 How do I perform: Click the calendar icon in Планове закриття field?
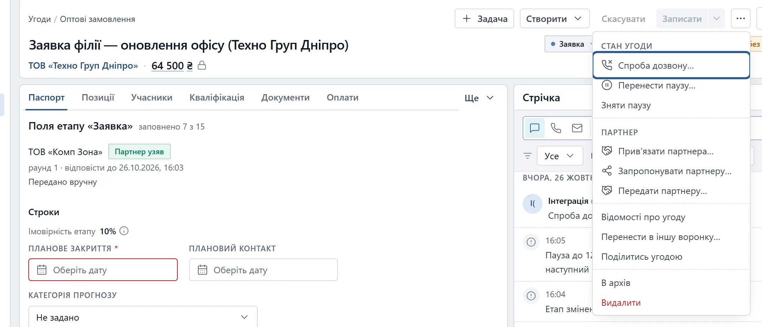(x=42, y=270)
